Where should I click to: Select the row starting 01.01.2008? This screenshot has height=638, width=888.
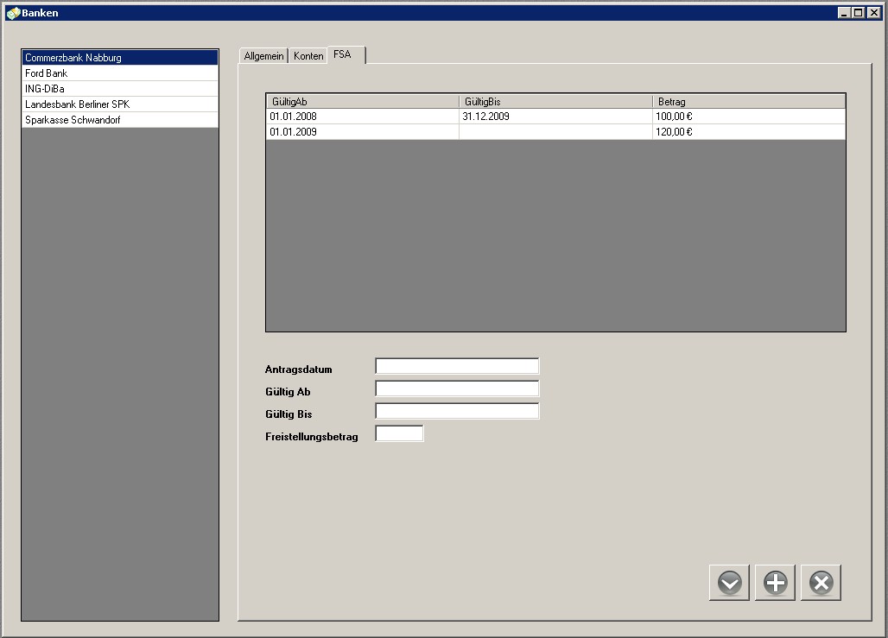pos(555,116)
